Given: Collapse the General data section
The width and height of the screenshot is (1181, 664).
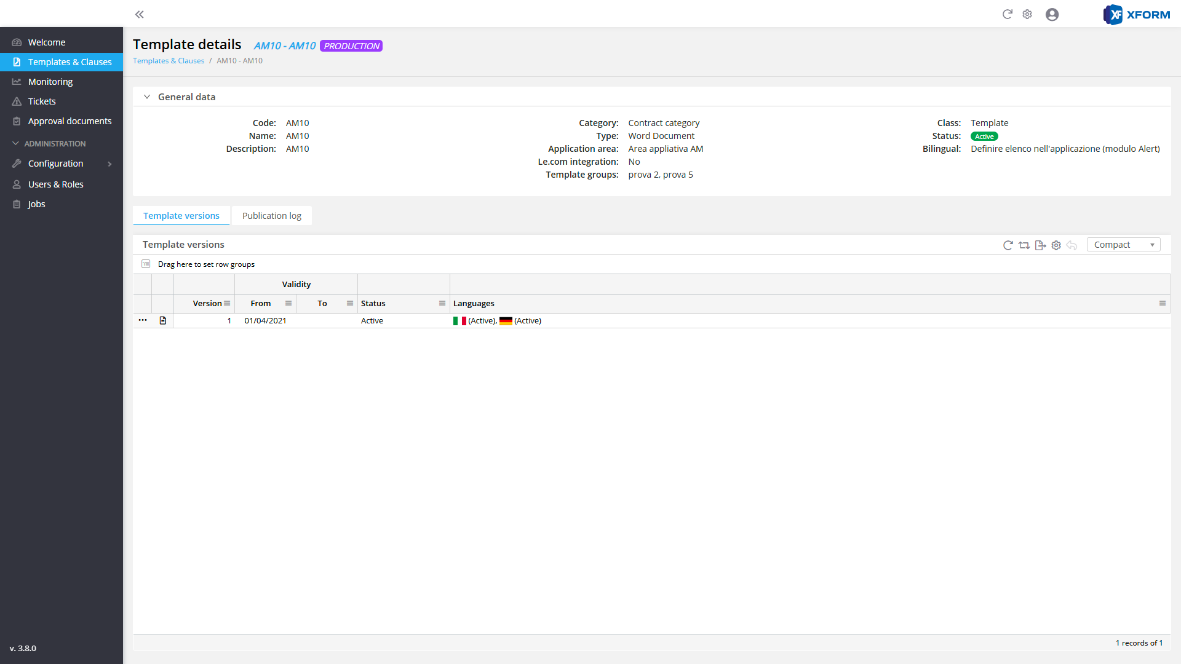Looking at the screenshot, I should (x=147, y=97).
